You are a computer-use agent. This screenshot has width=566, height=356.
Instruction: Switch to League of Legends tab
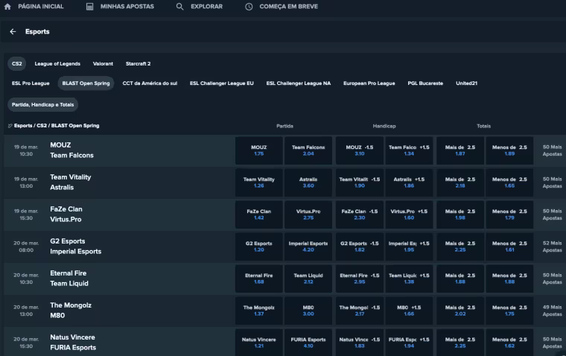(57, 63)
